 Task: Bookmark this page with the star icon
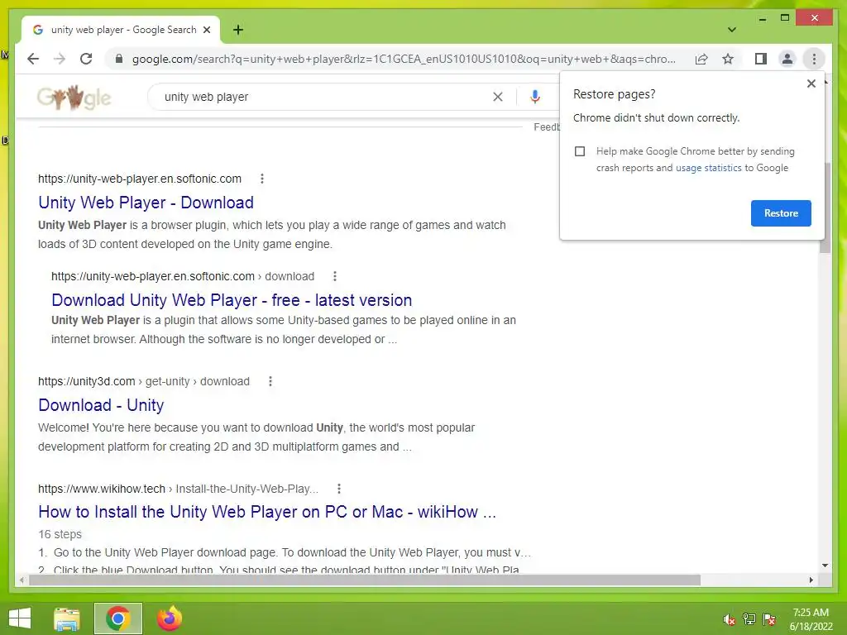(728, 59)
